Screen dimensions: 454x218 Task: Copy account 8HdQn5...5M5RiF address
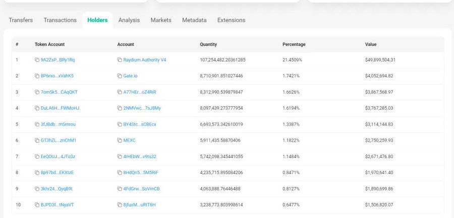[119, 173]
